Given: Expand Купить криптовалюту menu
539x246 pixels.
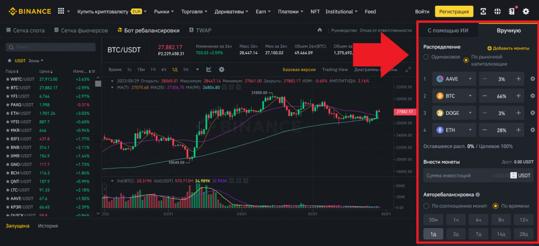Looking at the screenshot, I should pos(112,12).
